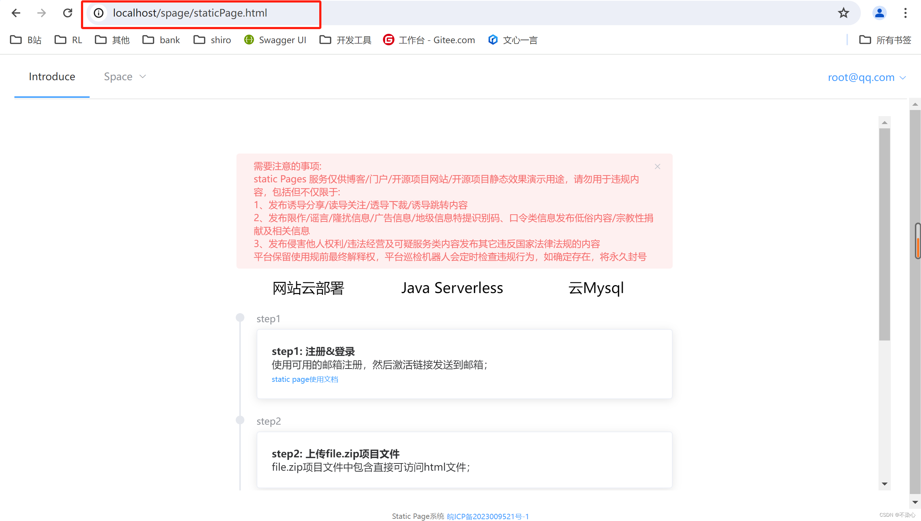Click the step1 label text

pyautogui.click(x=268, y=319)
